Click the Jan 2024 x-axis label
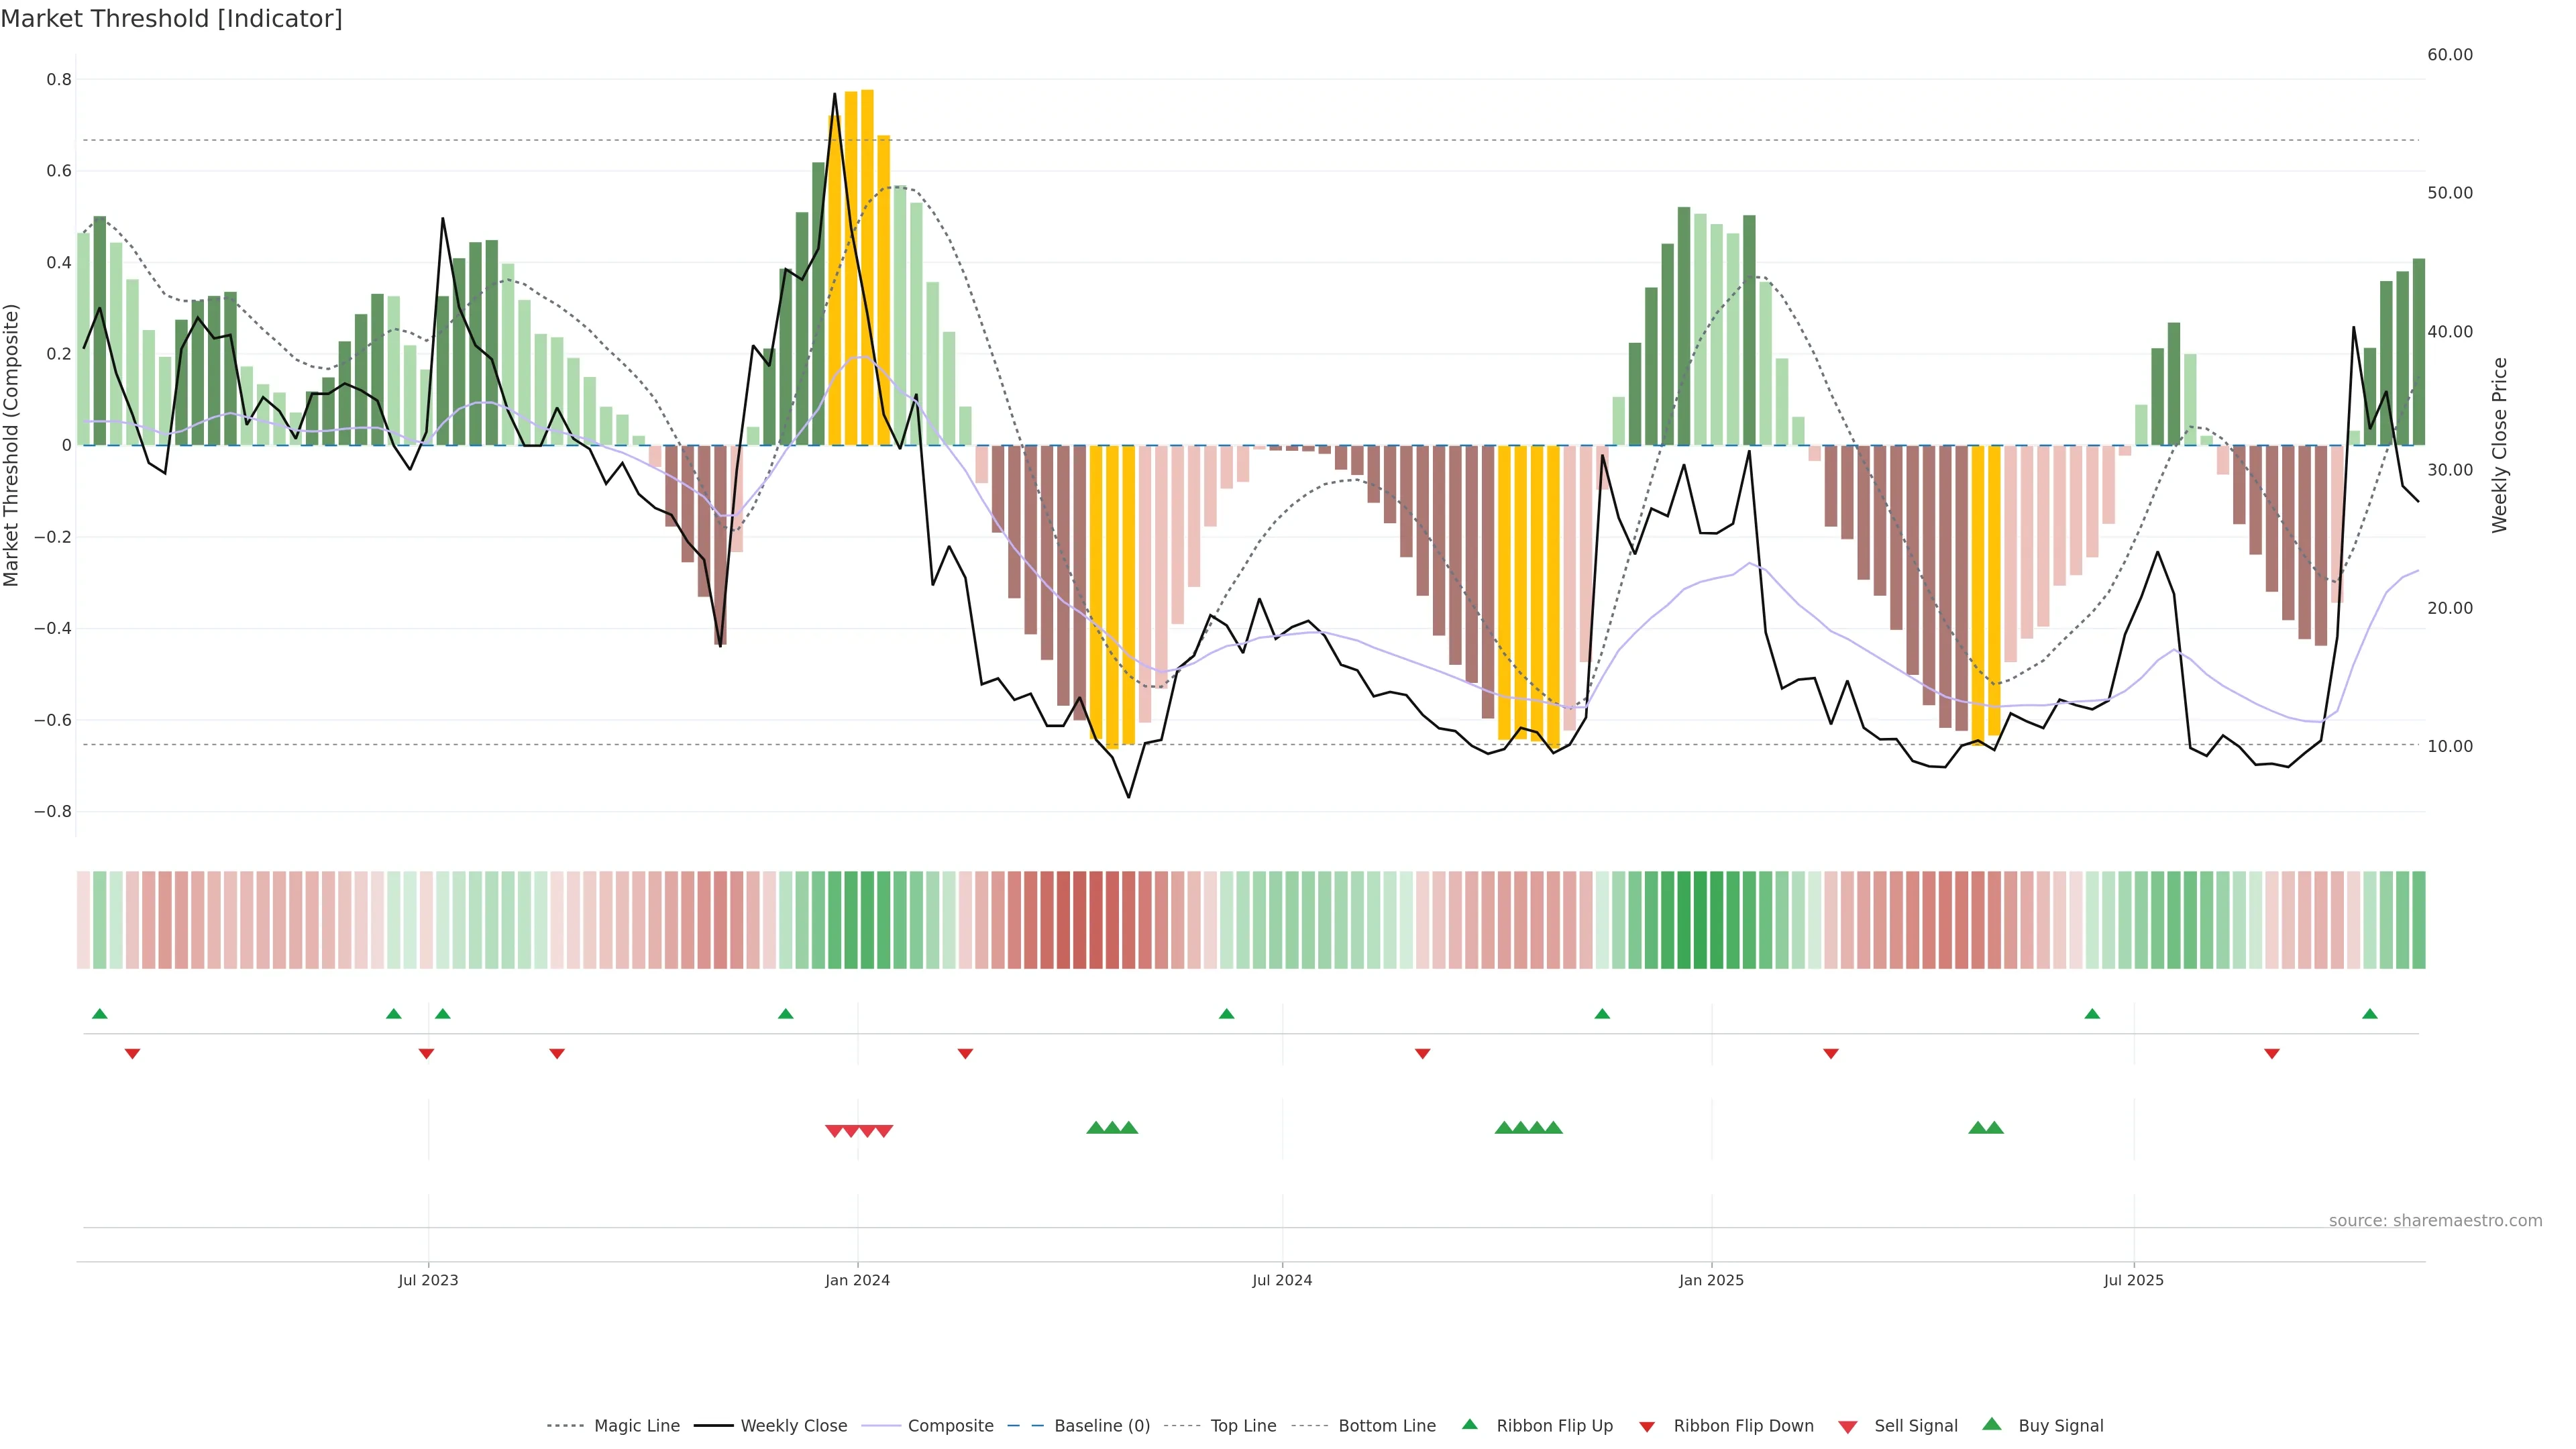 coord(857,1280)
